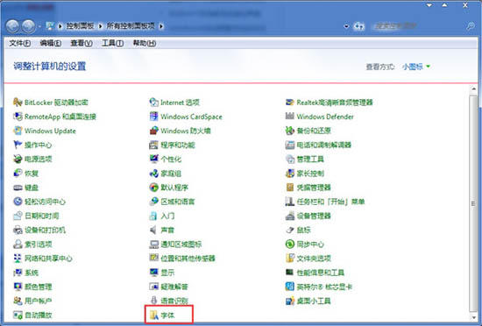The image size is (482, 326).
Task: Expand arrow after 所有控制面板项 in address bar
Action: tap(161, 26)
